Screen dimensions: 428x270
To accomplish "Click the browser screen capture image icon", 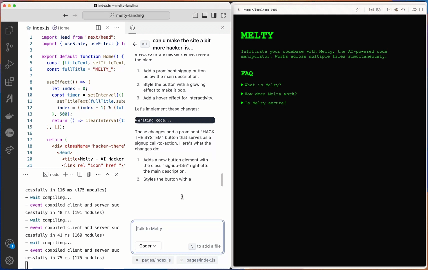I will click(371, 10).
